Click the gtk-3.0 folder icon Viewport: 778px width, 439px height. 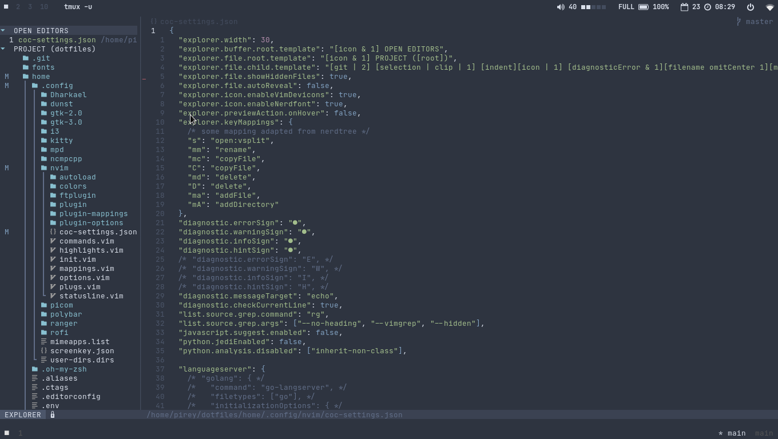(x=44, y=122)
